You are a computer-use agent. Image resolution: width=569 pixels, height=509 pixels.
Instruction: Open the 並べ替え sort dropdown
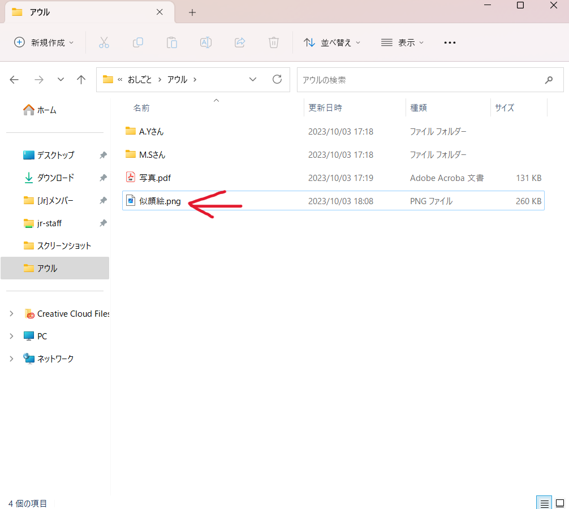tap(332, 42)
